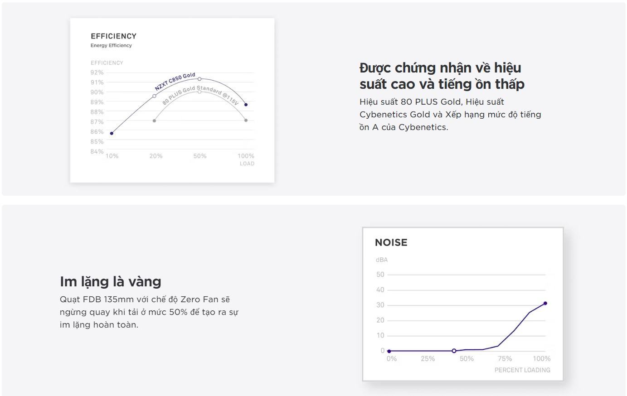Click the Quạt FDB 135mm Zero Fan description
Viewport: 627px width, 396px height.
149,312
